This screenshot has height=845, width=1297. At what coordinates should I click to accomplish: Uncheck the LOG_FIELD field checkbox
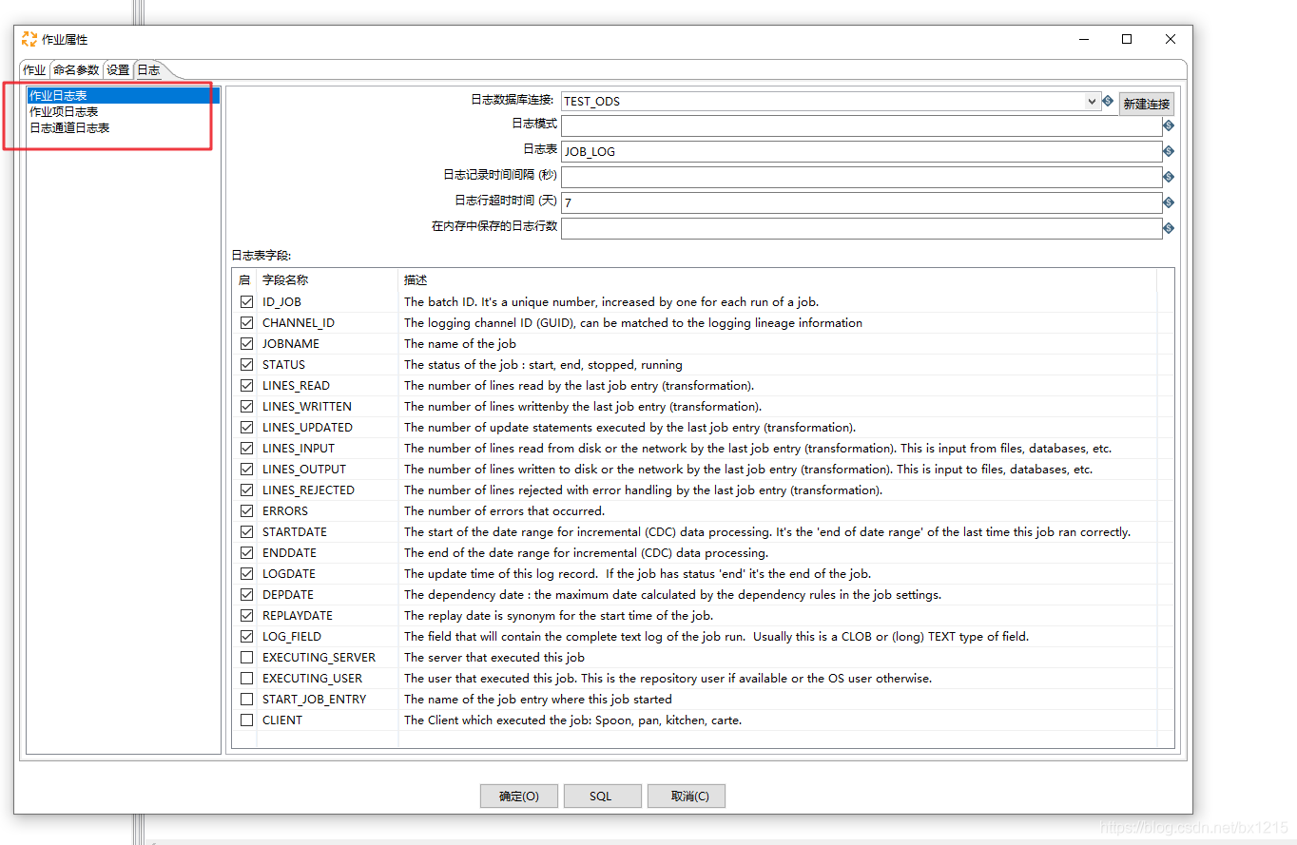point(246,637)
